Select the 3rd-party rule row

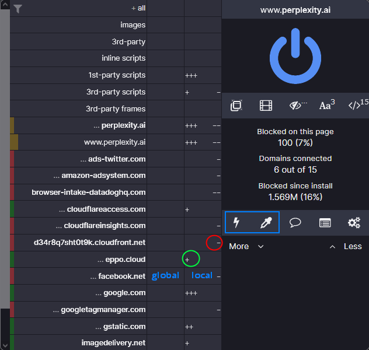point(78,41)
